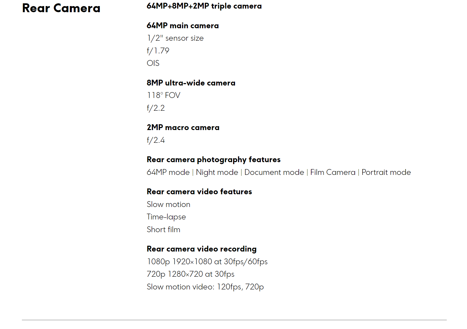Click the 1080p 1920×1080 recording line
467x329 pixels.
[207, 262]
